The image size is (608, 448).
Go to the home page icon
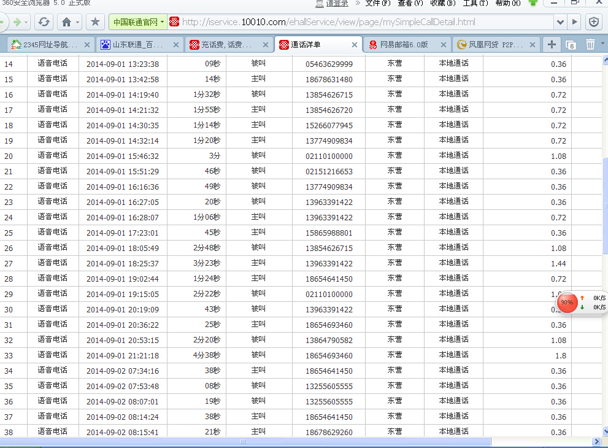(x=66, y=22)
